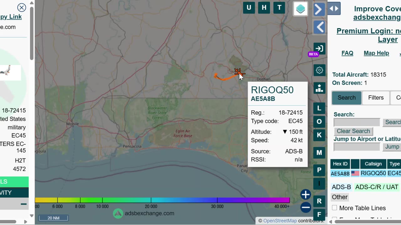Zoom out the map with minus button
Viewport: 401px width, 225px height.
pyautogui.click(x=306, y=207)
